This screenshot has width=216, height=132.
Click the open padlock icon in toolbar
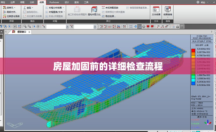coord(178,26)
